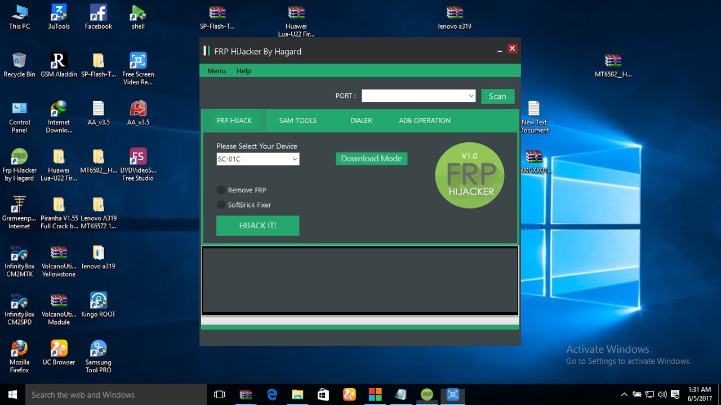Minimize the FRP HiJacker window
This screenshot has width=721, height=405.
[x=500, y=51]
